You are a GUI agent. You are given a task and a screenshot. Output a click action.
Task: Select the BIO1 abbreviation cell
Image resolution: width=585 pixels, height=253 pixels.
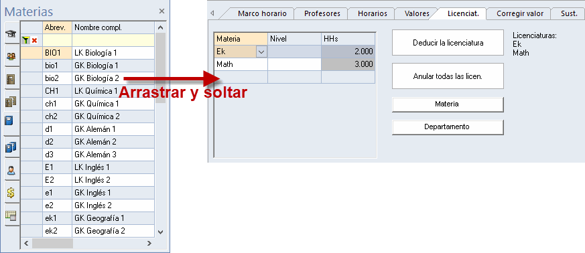57,53
